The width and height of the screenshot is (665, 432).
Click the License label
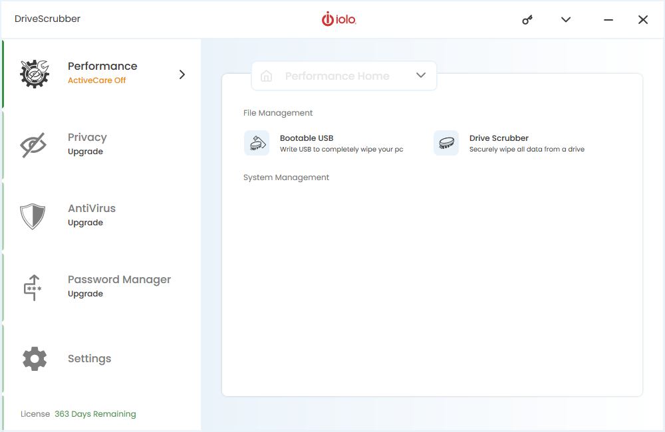click(35, 414)
